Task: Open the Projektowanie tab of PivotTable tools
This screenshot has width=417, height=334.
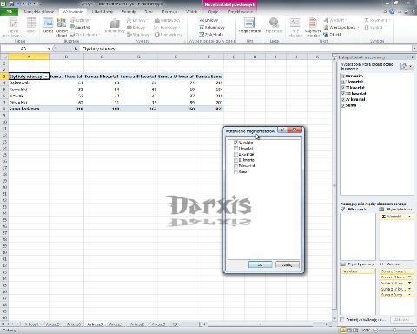Action: click(241, 12)
